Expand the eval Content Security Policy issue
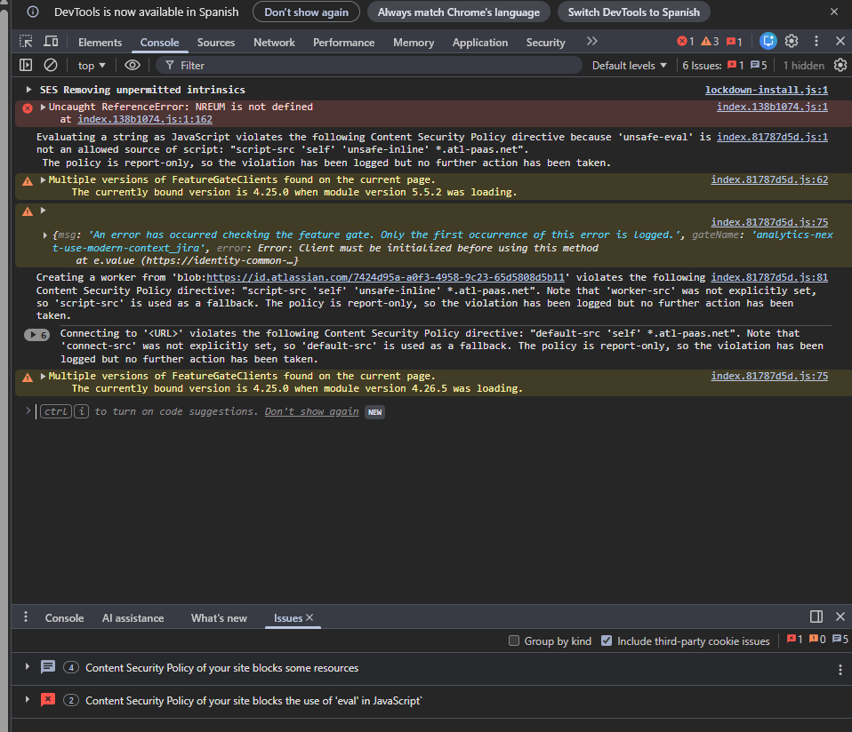 point(28,700)
